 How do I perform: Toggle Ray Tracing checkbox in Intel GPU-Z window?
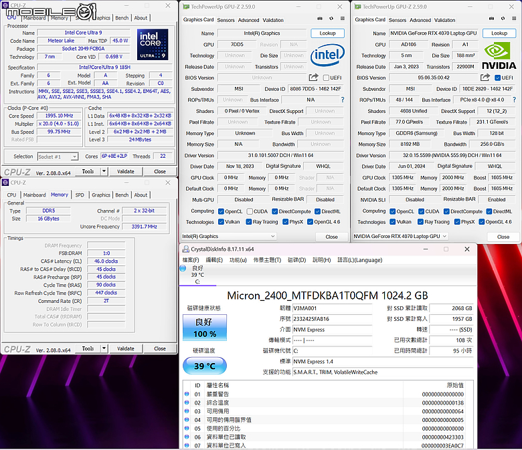pyautogui.click(x=249, y=222)
